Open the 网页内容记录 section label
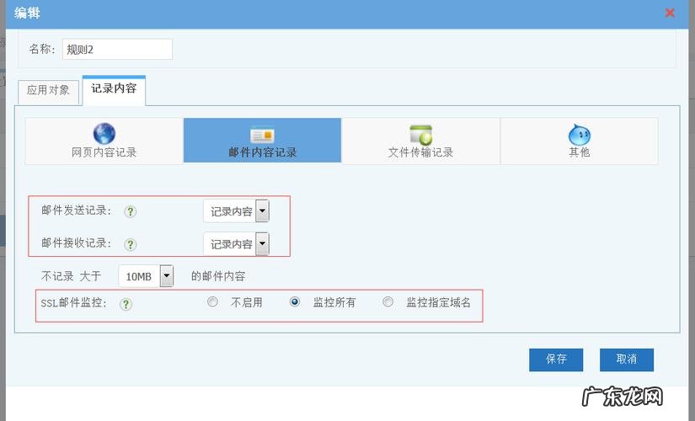This screenshot has height=421, width=695. click(104, 152)
